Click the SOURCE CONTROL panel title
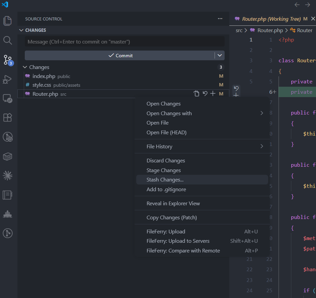This screenshot has height=298, width=316. [x=44, y=19]
